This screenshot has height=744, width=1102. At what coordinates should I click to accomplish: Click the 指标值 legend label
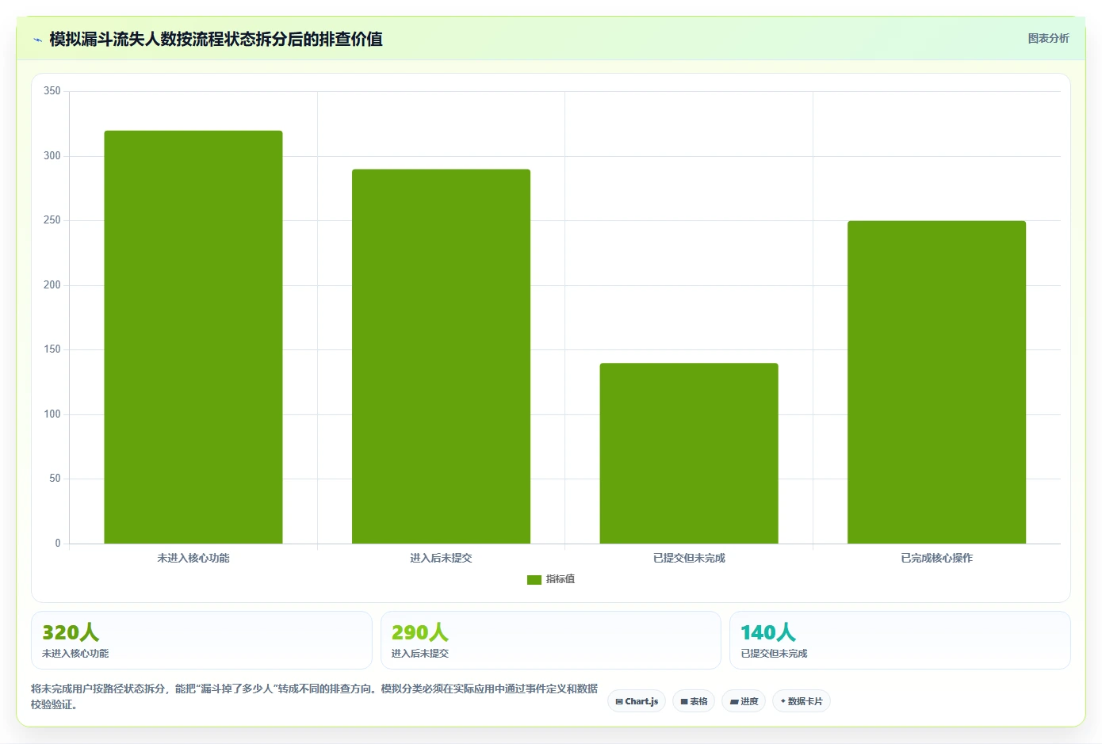coord(561,579)
